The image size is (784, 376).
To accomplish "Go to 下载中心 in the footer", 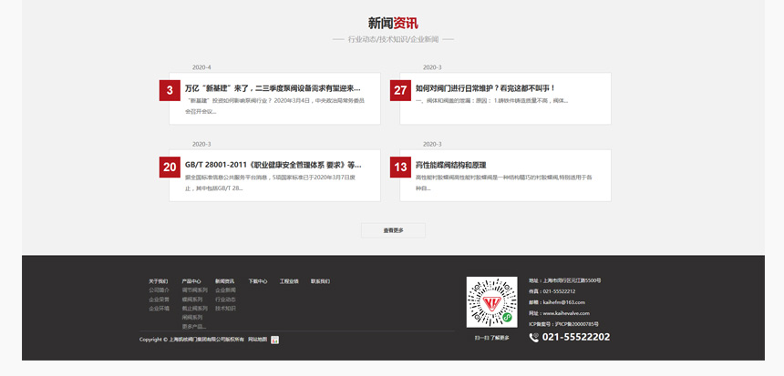I will [x=258, y=281].
